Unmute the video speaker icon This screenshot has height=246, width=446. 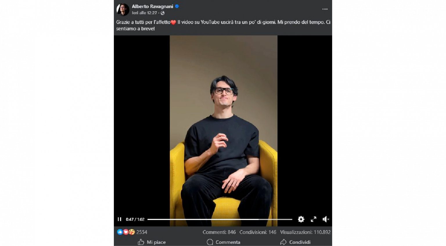coord(326,219)
